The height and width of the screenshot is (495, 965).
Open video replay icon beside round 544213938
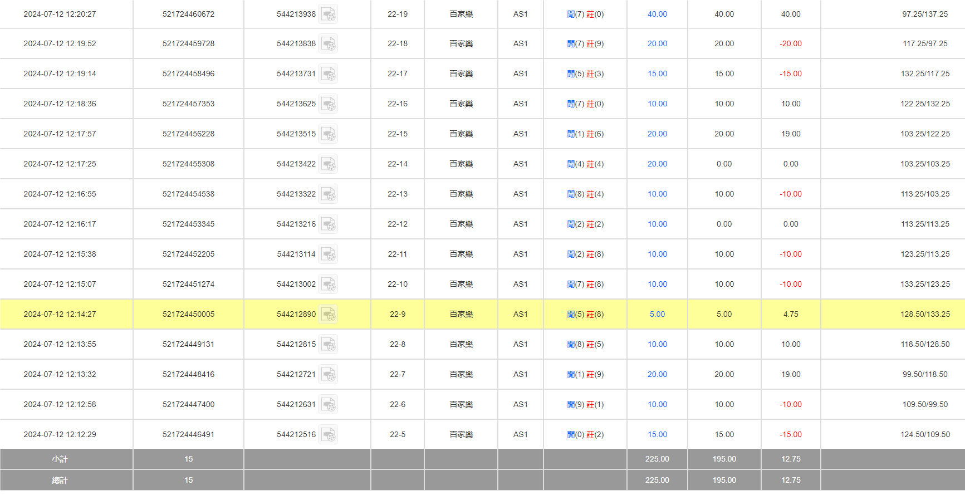coord(328,14)
